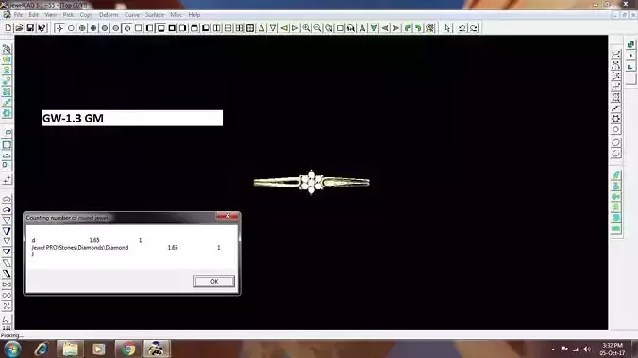The height and width of the screenshot is (358, 638).
Task: Open the Pick menu
Action: click(68, 15)
